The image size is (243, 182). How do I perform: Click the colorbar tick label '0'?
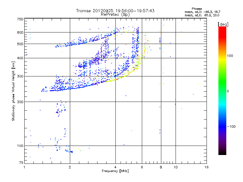click(x=228, y=91)
